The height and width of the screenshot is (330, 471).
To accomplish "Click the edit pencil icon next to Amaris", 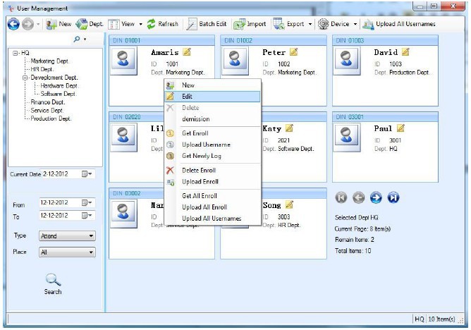I will [x=187, y=51].
